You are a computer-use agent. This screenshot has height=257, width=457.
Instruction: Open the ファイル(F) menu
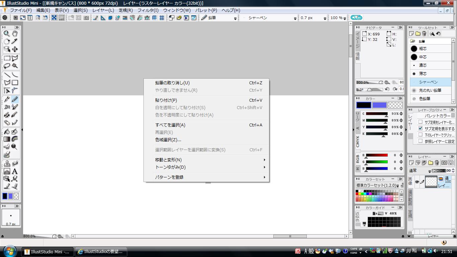click(21, 10)
